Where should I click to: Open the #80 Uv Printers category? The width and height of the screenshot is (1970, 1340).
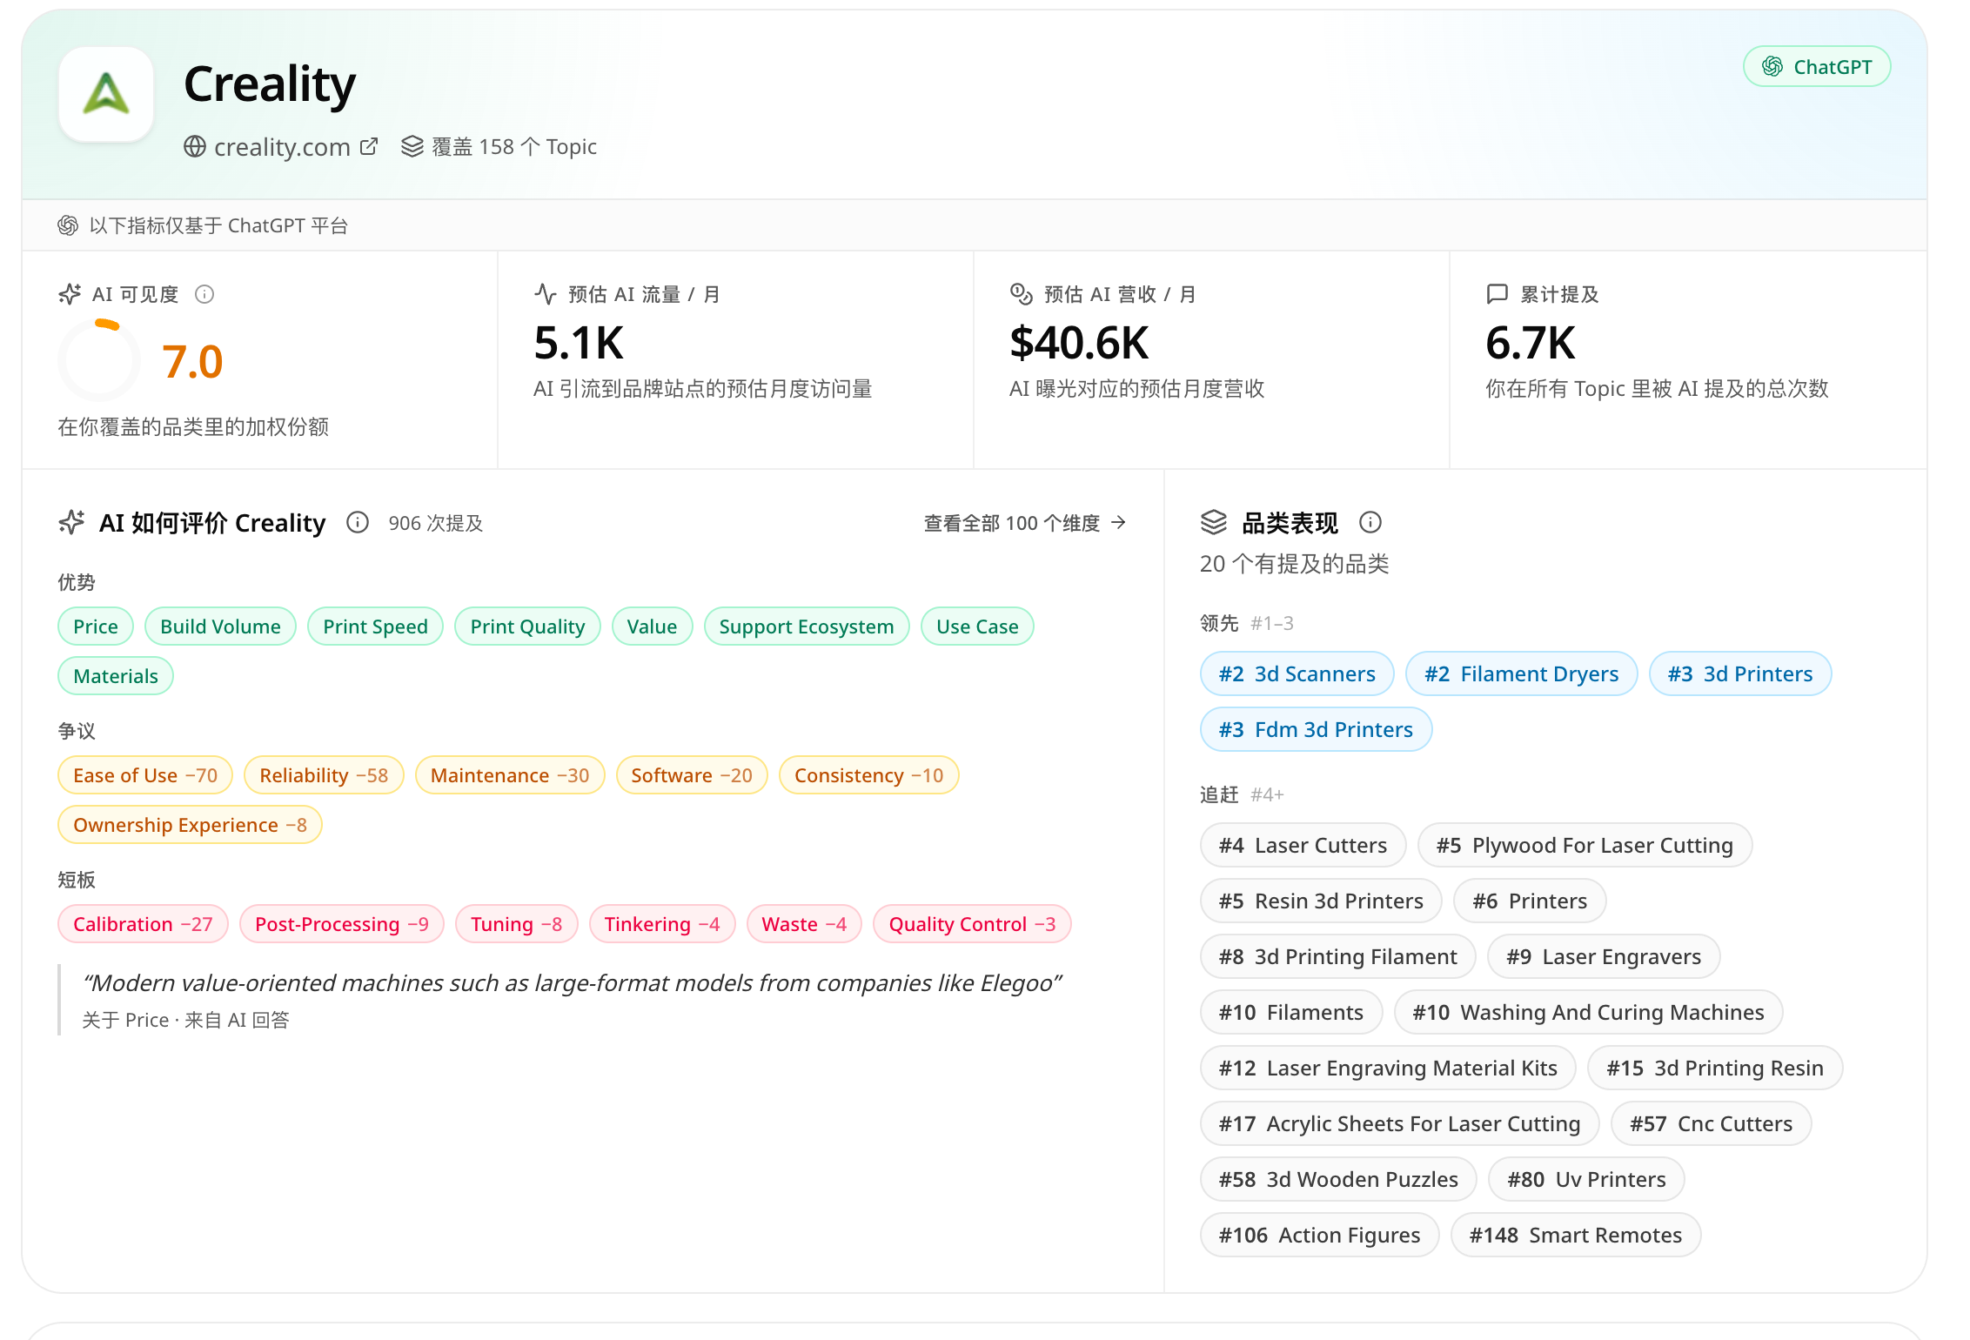coord(1586,1179)
